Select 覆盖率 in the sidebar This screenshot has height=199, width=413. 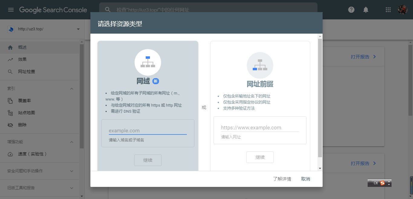click(40, 101)
